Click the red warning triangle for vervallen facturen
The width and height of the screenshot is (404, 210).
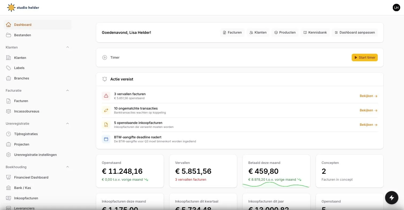(x=106, y=96)
